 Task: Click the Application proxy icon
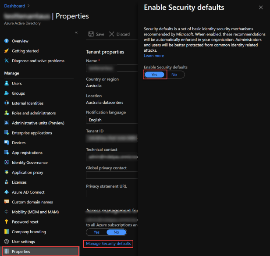(x=7, y=172)
